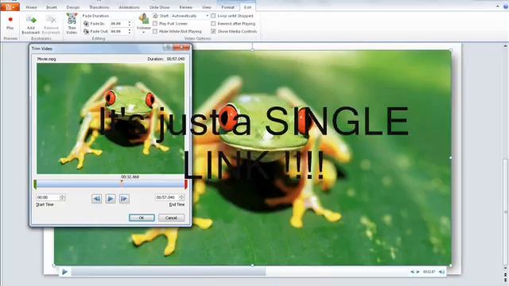The width and height of the screenshot is (509, 286).
Task: Play the video on the slide
Action: (64, 272)
